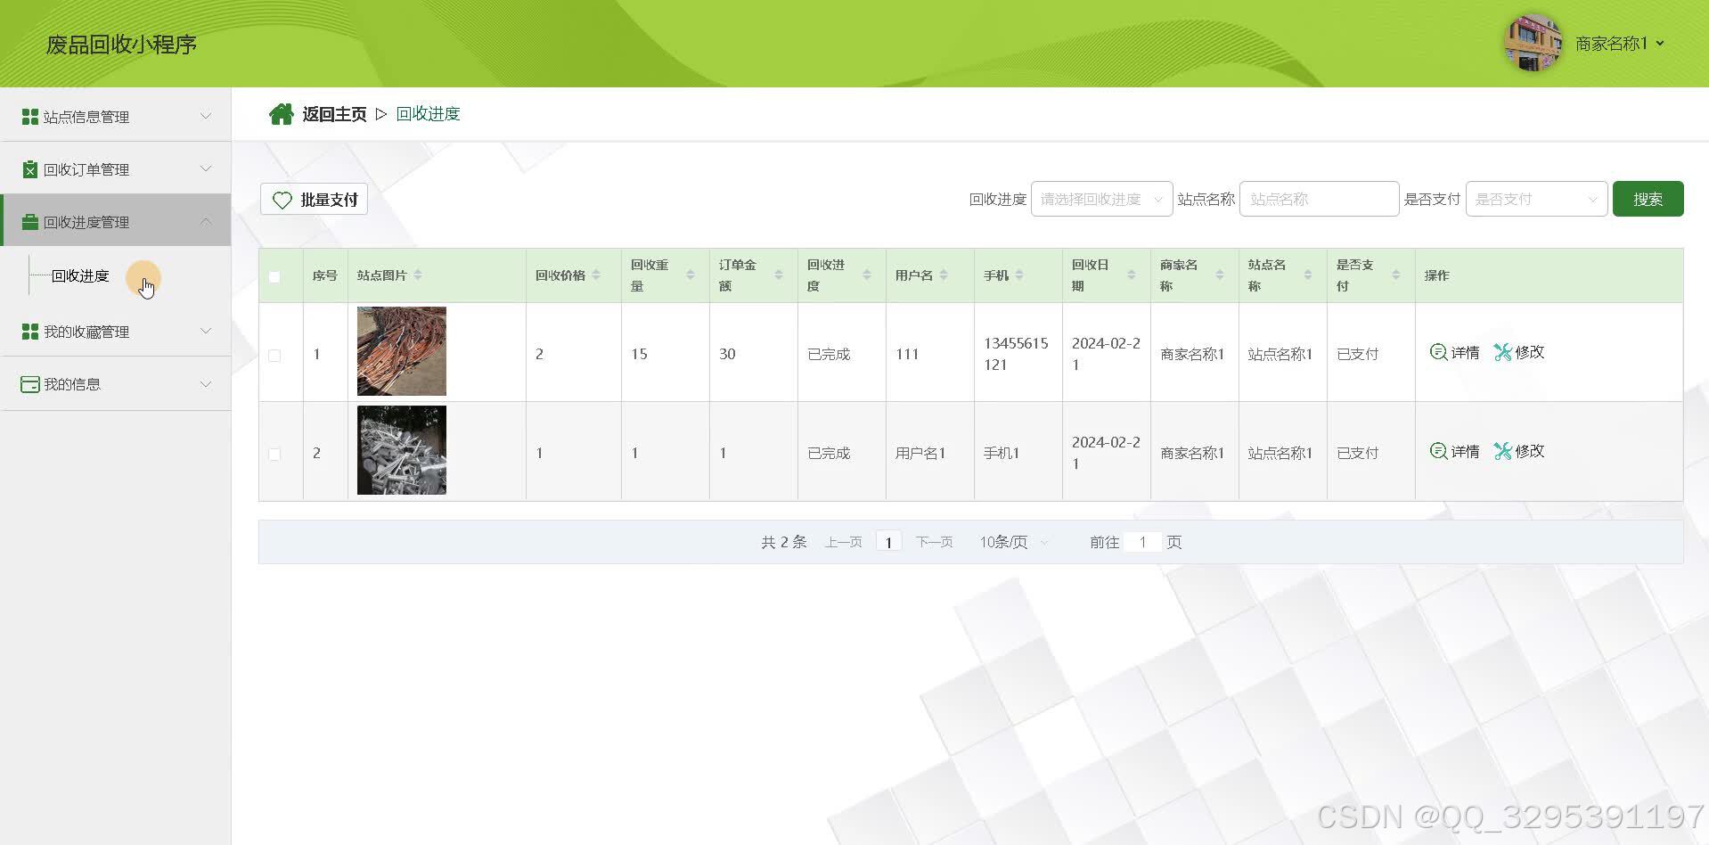Viewport: 1709px width, 845px height.
Task: Click the 前往 page number input
Action: [1142, 542]
